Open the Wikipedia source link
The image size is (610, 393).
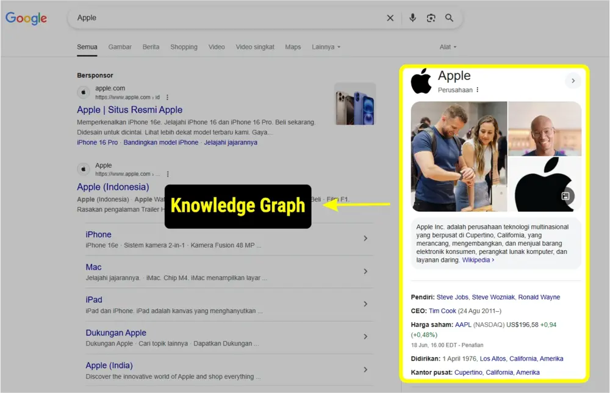[478, 260]
